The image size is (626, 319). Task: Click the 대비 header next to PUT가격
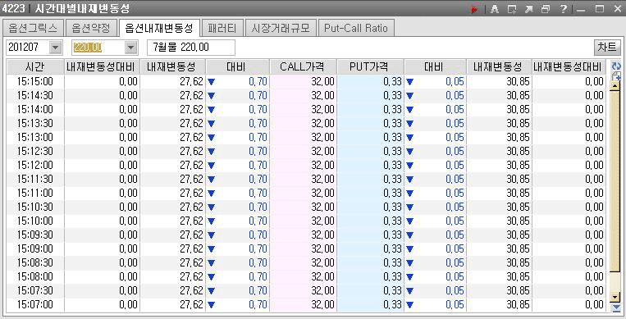click(435, 66)
